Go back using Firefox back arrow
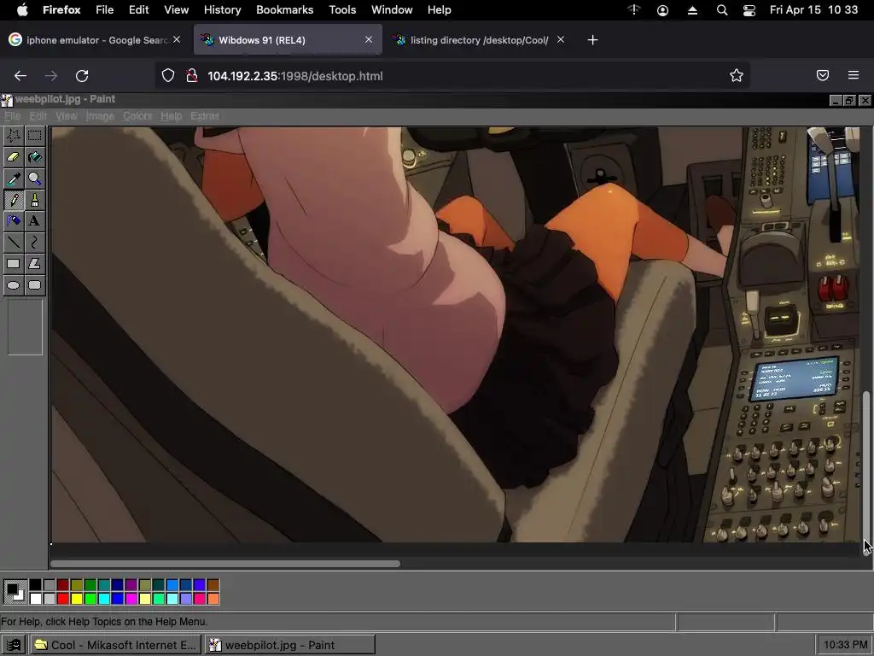The height and width of the screenshot is (656, 874). (20, 76)
